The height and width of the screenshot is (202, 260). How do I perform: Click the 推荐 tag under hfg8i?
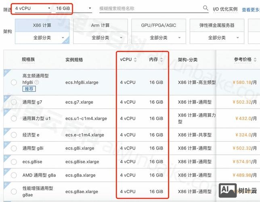[x=29, y=89]
